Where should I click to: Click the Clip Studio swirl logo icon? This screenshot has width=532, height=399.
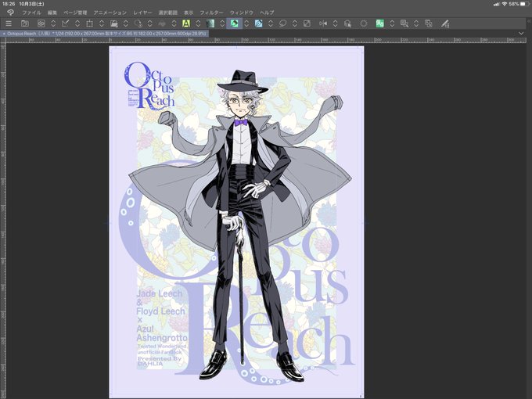[x=10, y=13]
